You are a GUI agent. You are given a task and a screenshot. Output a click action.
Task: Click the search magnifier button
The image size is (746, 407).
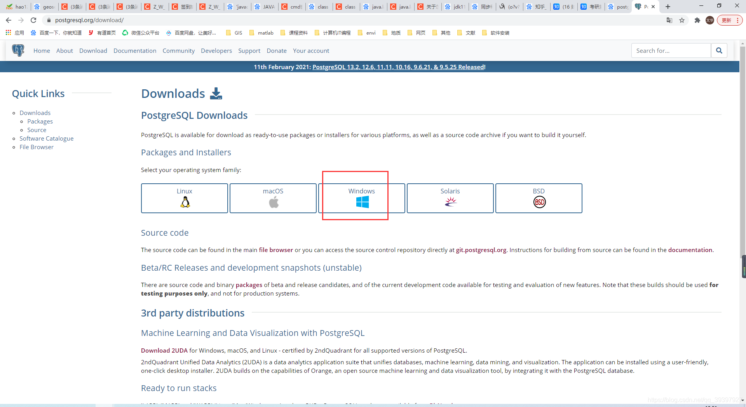[719, 50]
